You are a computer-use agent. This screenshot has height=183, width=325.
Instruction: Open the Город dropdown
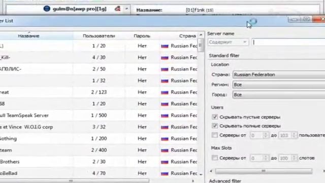tap(279, 95)
